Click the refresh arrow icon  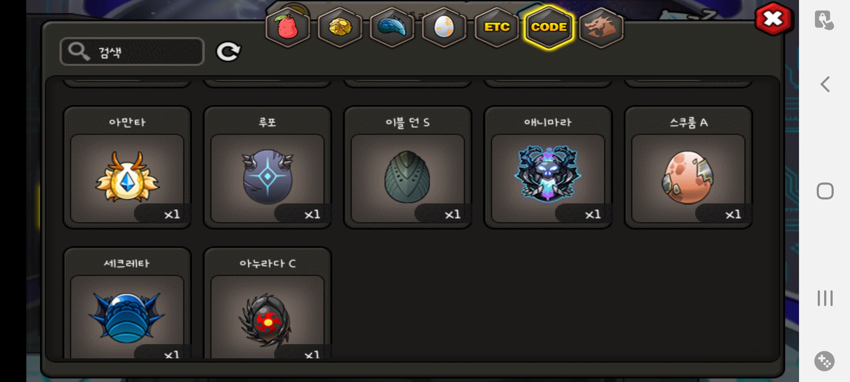click(228, 52)
